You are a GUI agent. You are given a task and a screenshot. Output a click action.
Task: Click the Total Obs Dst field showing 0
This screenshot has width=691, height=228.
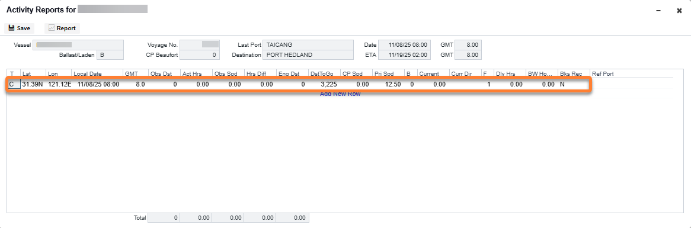(164, 218)
